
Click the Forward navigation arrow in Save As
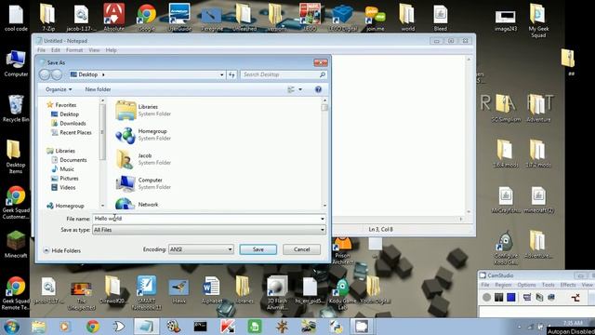57,74
